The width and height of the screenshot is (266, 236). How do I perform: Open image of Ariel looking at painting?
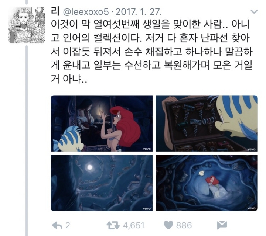[x=102, y=124]
